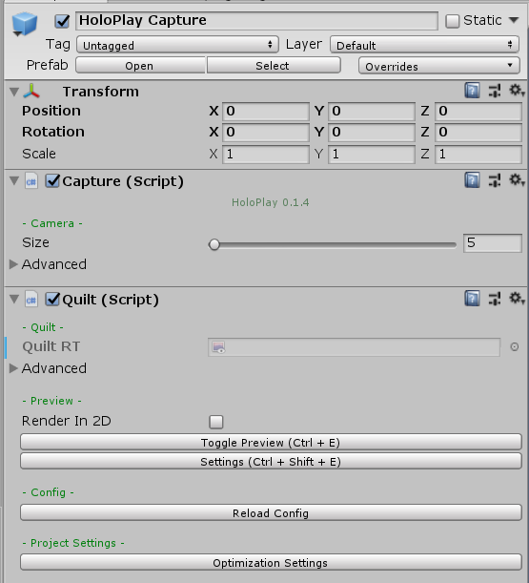This screenshot has width=529, height=583.
Task: Click Scale X field
Action: (266, 154)
